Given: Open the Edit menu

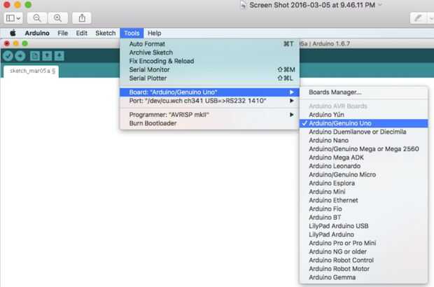Looking at the screenshot, I should [x=82, y=33].
